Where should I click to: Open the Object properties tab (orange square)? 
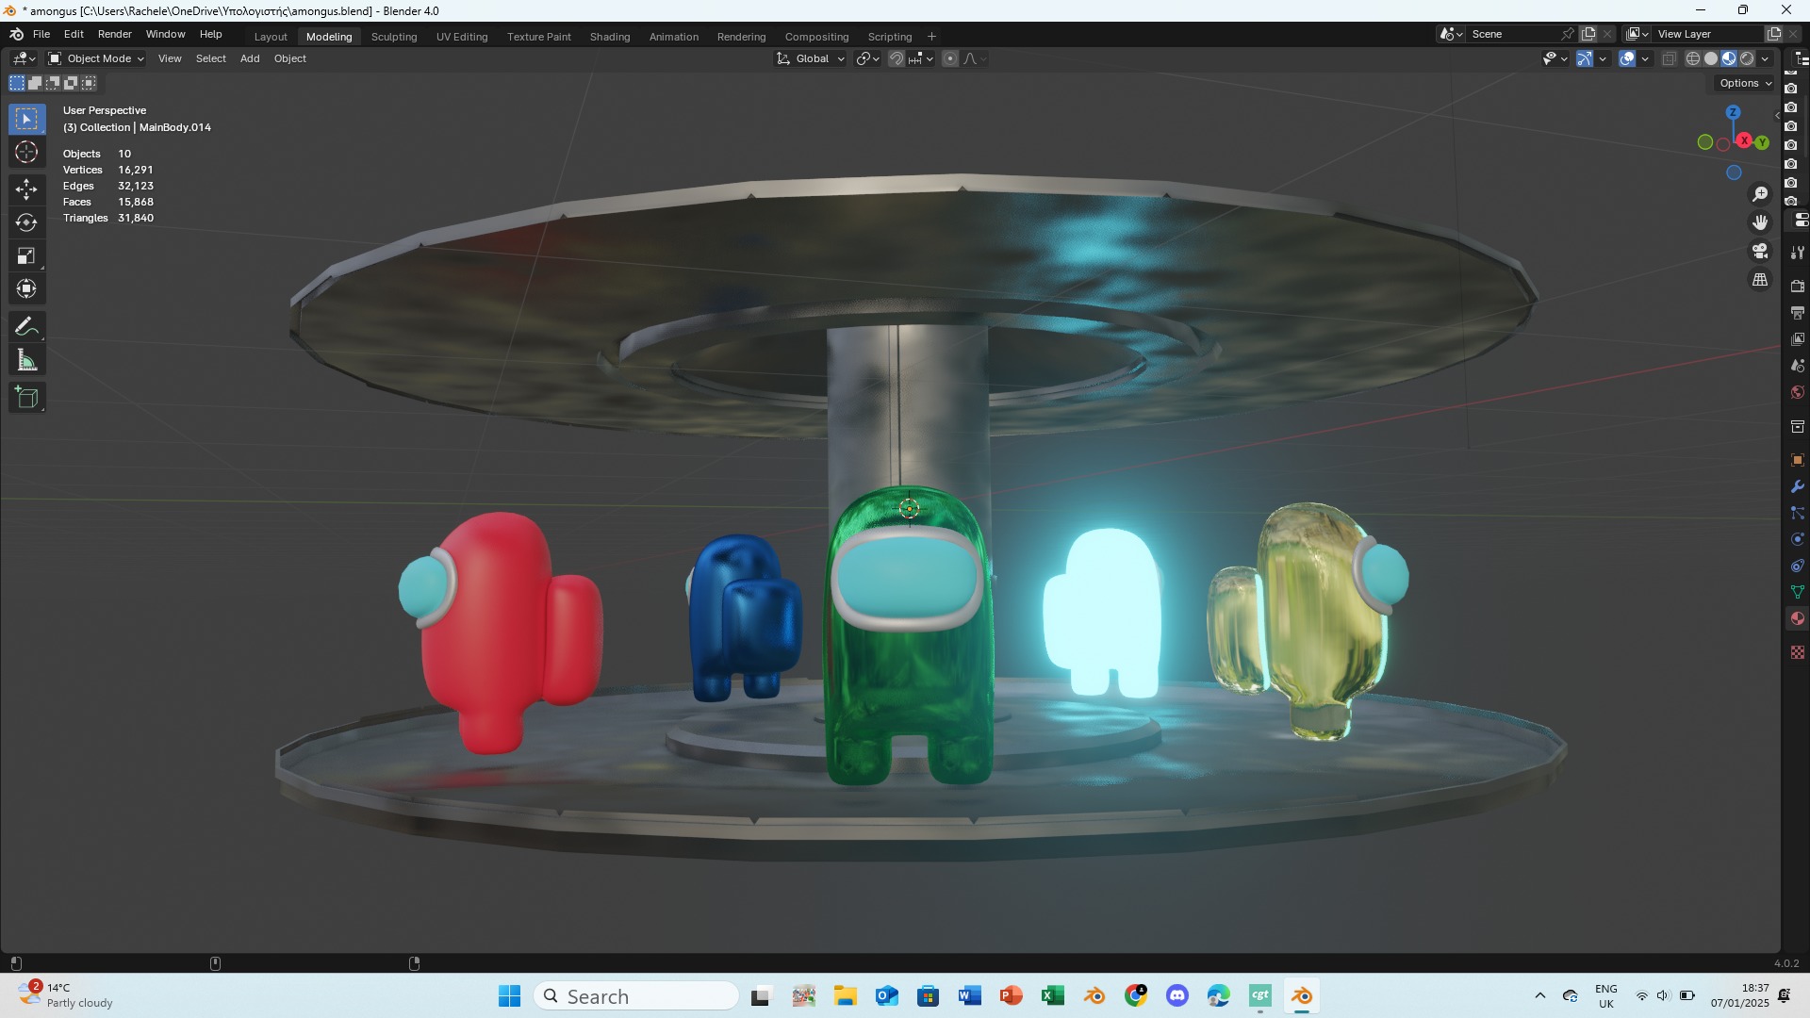coord(1798,460)
